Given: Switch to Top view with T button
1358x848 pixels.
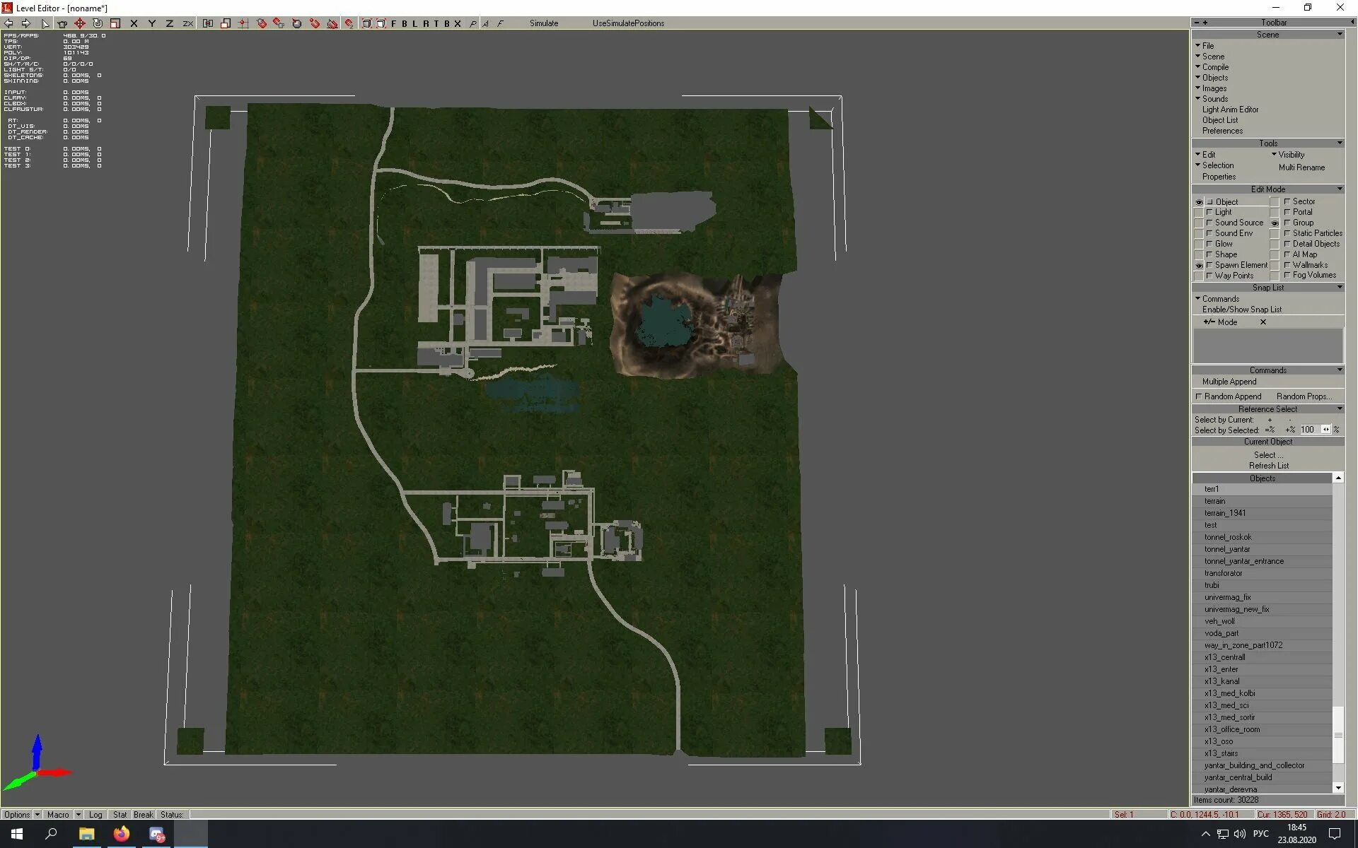Looking at the screenshot, I should coord(436,23).
